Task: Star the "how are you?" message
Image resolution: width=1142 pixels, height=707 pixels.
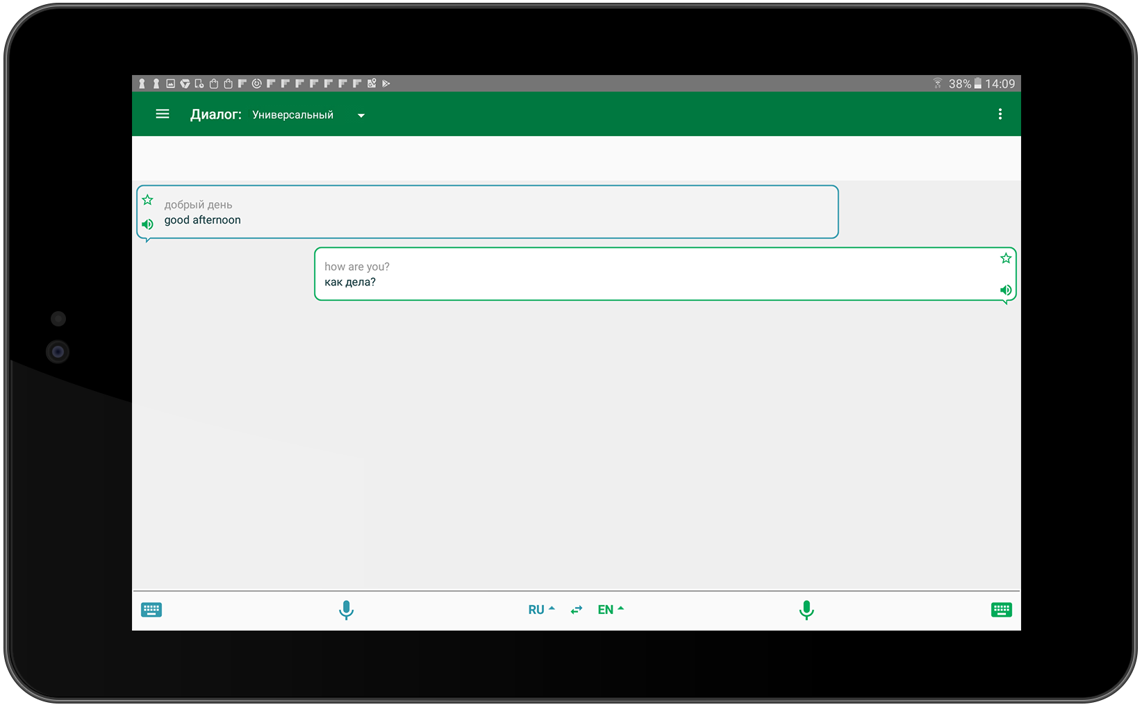Action: (1006, 258)
